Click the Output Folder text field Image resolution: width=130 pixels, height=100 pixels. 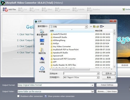[x=54, y=92]
